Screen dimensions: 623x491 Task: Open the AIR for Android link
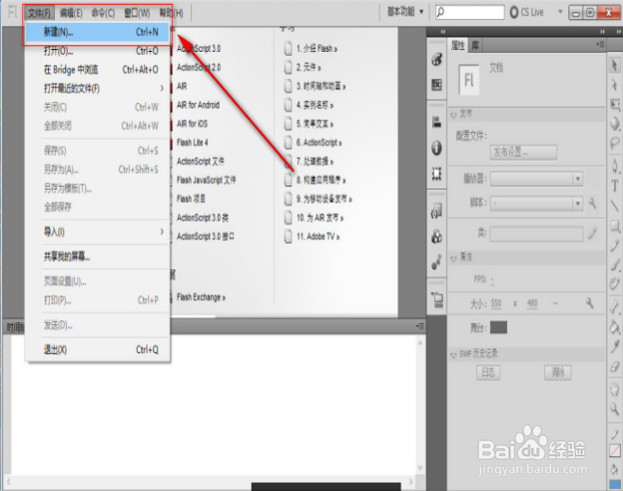click(198, 105)
